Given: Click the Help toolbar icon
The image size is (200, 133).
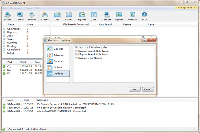Looking at the screenshot, I should (144, 15).
